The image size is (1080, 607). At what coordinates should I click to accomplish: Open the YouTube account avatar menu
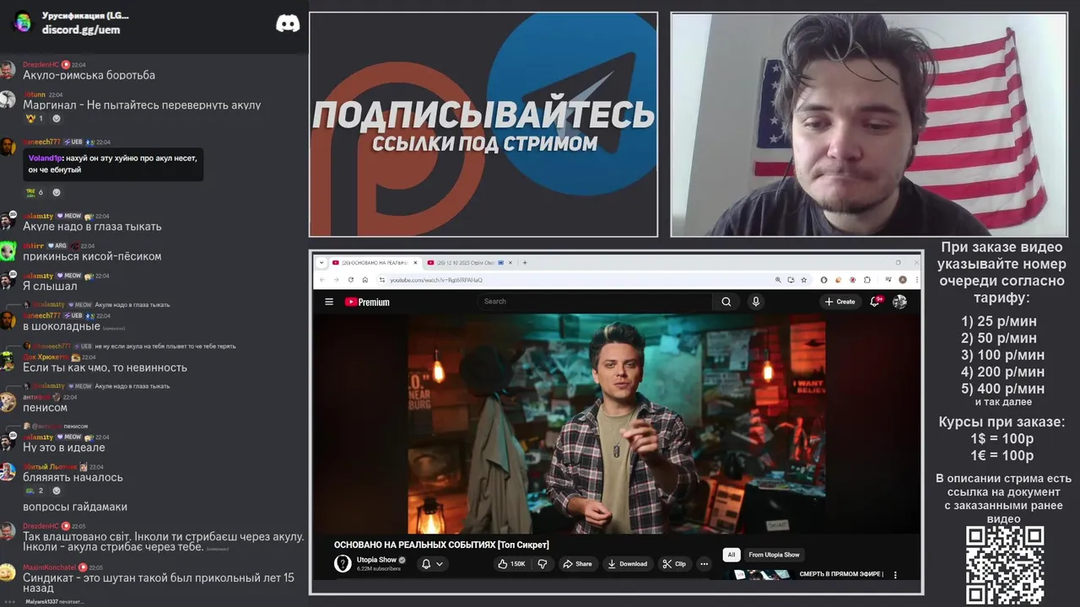(x=899, y=302)
